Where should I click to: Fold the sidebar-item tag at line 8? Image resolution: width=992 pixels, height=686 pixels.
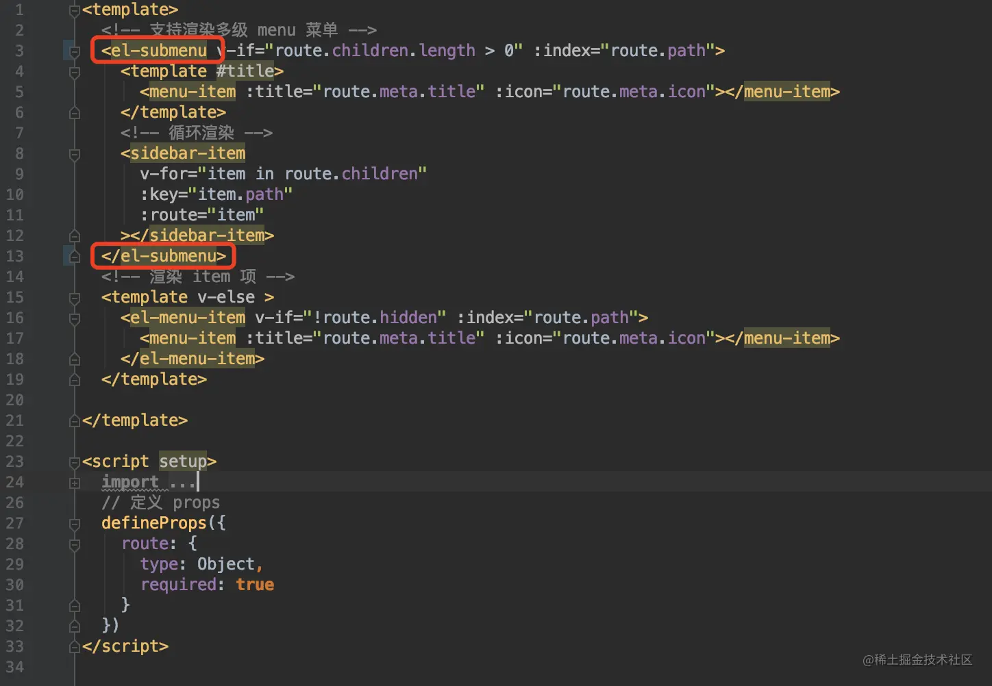[75, 154]
